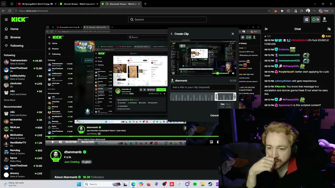Open browser settings and more menu

point(314,11)
